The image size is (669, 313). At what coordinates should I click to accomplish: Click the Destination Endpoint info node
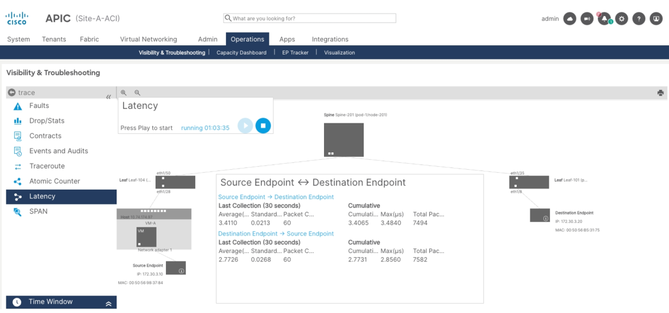pyautogui.click(x=540, y=215)
